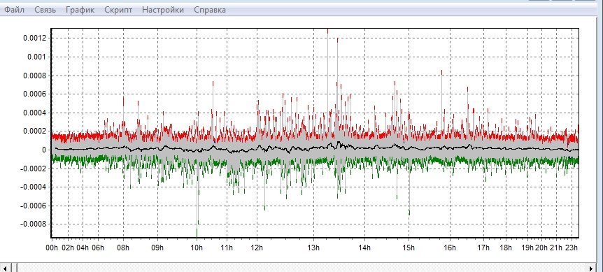Click the 23h time axis label

(572, 248)
